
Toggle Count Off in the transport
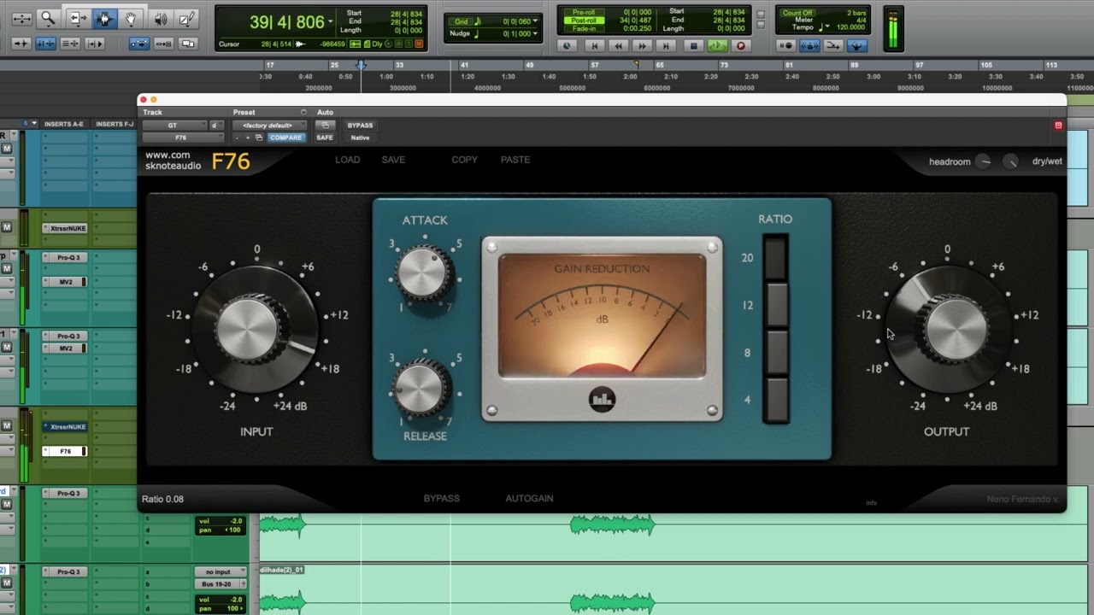coord(797,13)
